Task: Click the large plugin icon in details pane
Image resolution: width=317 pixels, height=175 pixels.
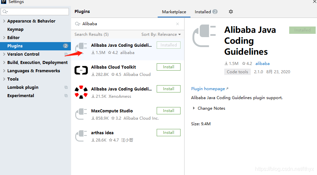Action: coord(204,36)
